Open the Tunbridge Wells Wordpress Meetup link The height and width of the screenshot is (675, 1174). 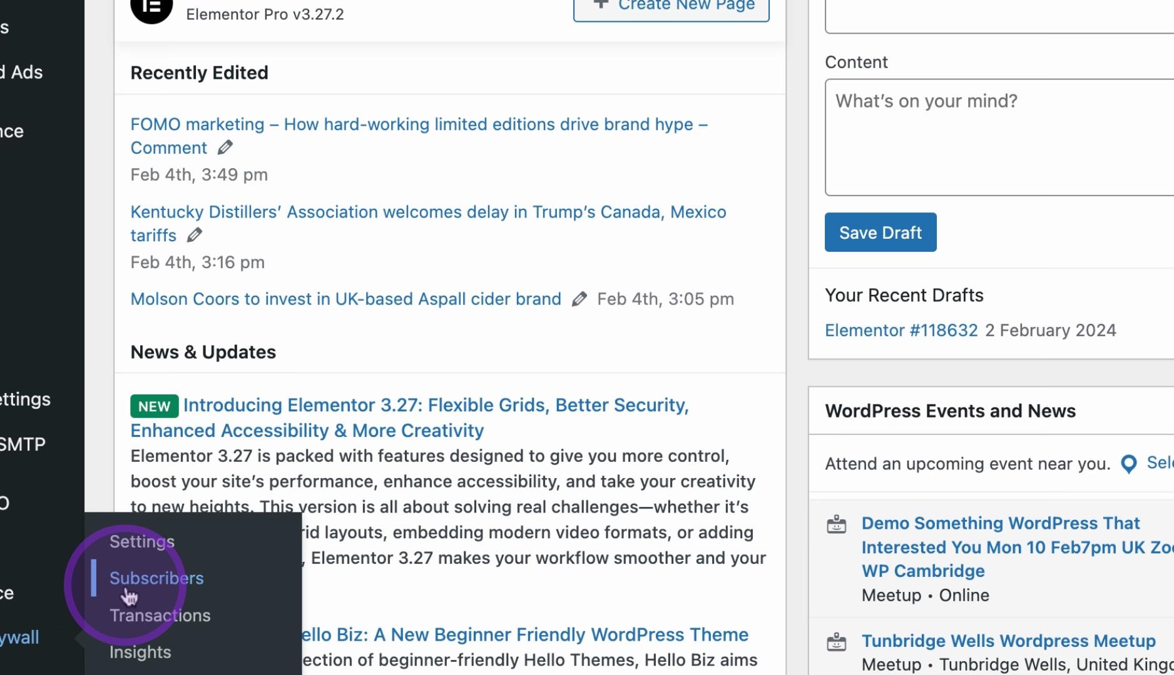[x=1008, y=641]
